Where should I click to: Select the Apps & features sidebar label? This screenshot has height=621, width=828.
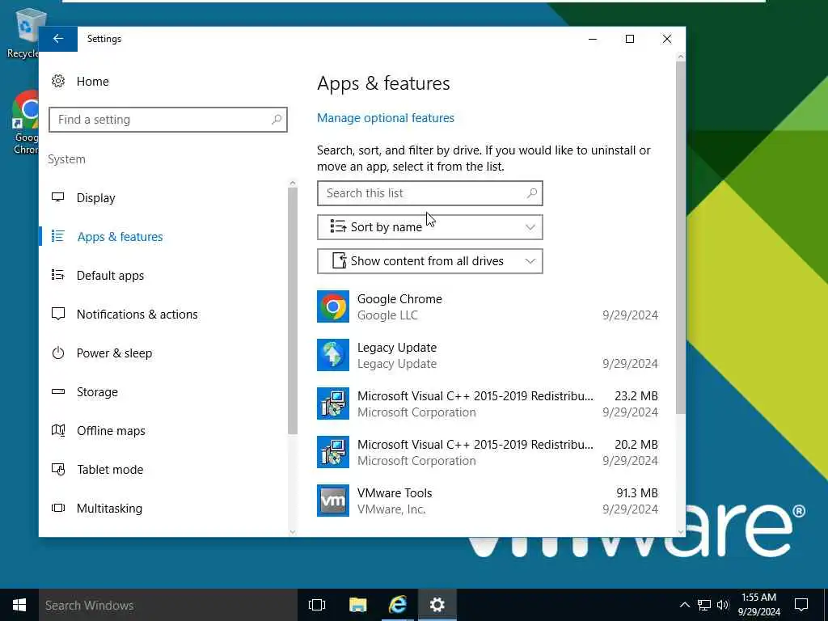[x=120, y=237]
